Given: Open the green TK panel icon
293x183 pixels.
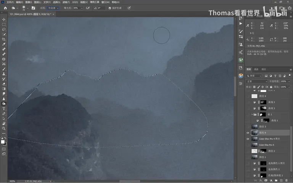Looking at the screenshot, I should coord(241,60).
